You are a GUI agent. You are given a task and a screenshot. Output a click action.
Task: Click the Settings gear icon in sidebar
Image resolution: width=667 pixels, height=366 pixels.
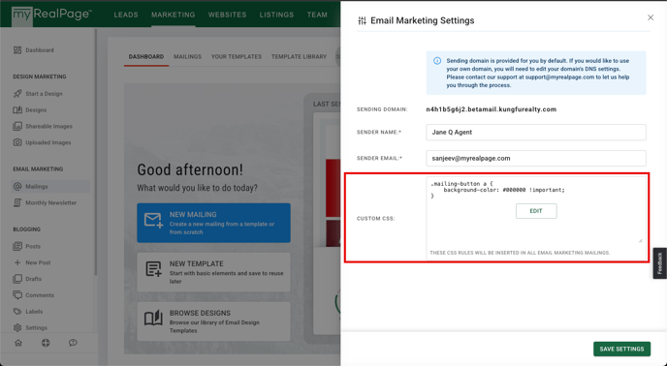[x=17, y=327]
